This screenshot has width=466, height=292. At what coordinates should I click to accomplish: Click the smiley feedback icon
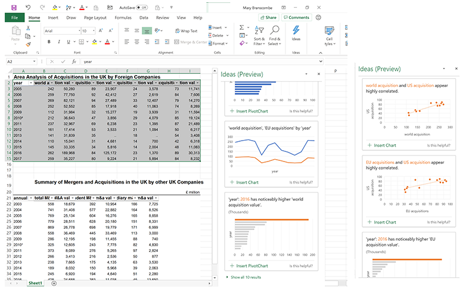click(x=318, y=17)
